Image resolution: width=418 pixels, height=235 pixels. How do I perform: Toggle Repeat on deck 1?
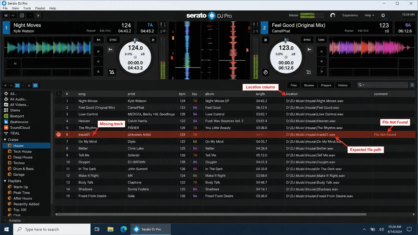tap(91, 31)
